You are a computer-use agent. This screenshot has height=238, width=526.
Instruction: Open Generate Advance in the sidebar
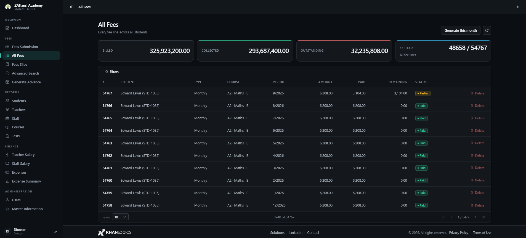tap(31, 82)
